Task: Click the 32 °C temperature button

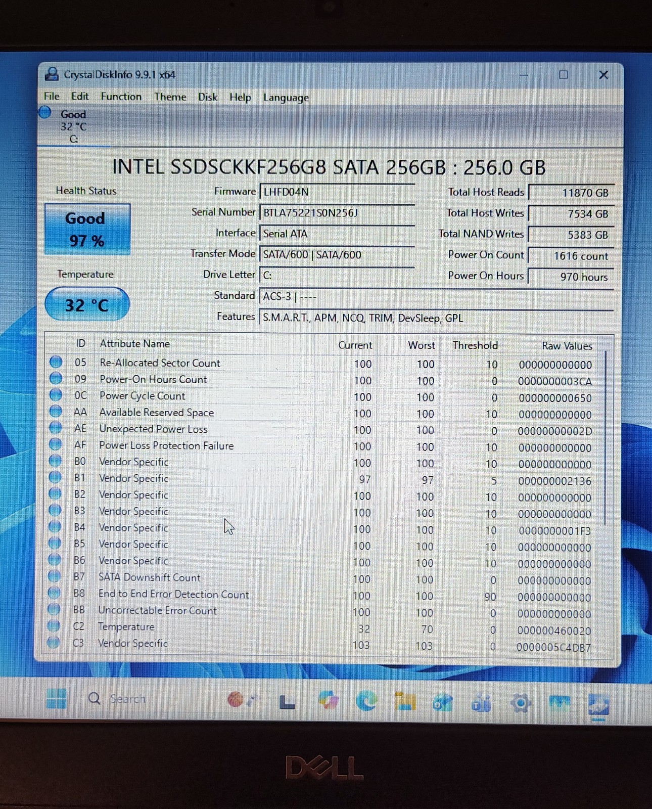Action: (87, 304)
